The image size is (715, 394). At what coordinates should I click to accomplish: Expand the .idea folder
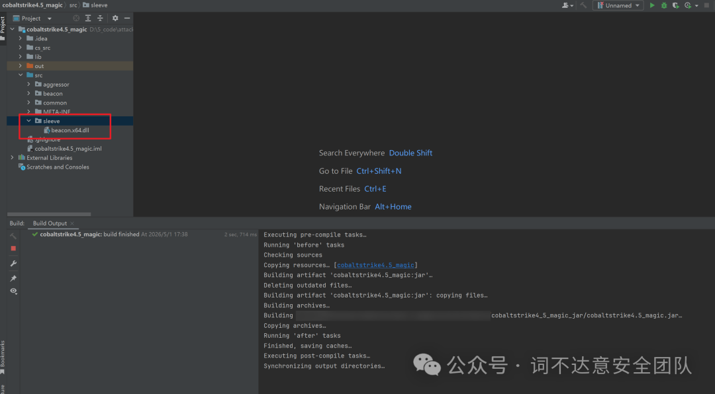point(21,38)
